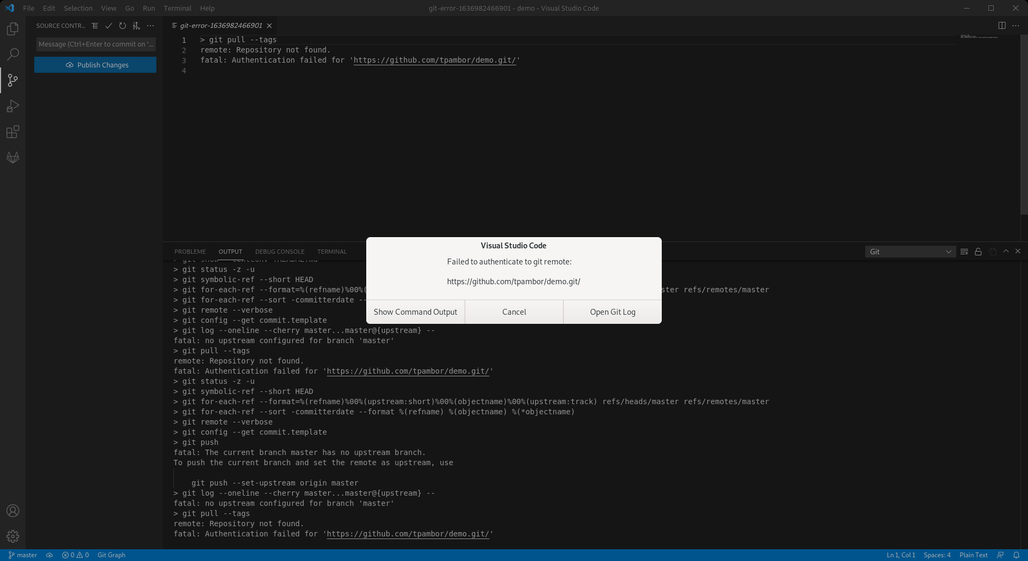Click Open Git Log in dialog
Screen dimensions: 1028x561
(613, 312)
